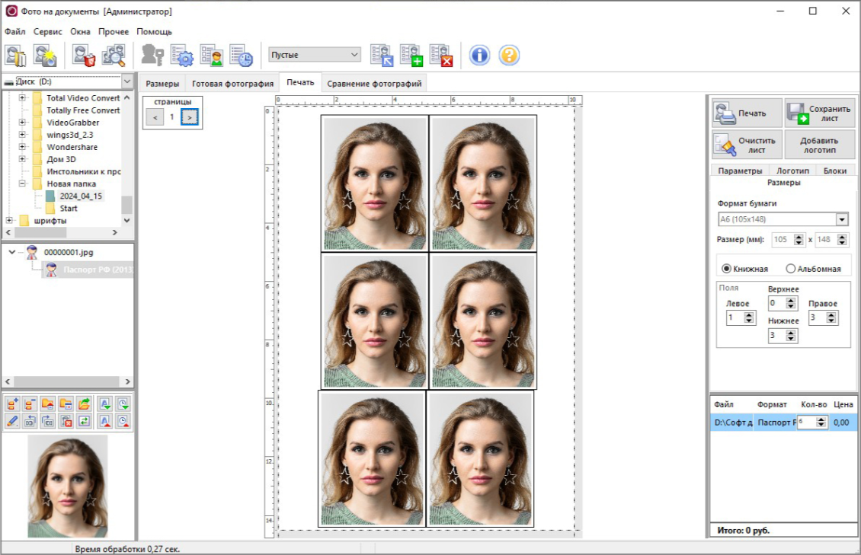
Task: Click the green refresh arrows icon
Action: click(x=84, y=420)
